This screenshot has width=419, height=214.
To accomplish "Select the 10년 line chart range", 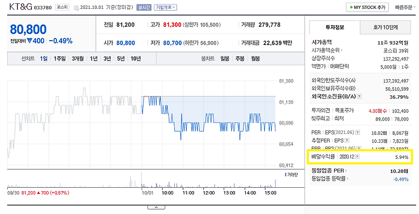I will click(x=136, y=59).
